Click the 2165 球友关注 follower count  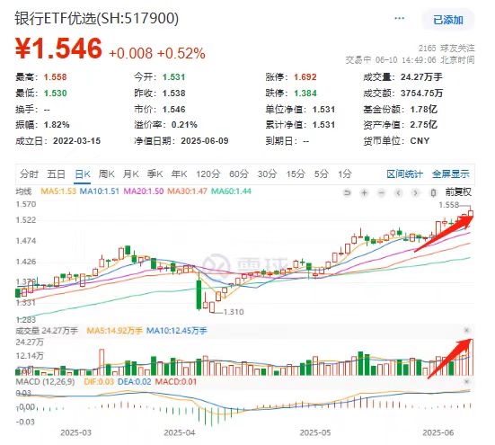point(446,49)
